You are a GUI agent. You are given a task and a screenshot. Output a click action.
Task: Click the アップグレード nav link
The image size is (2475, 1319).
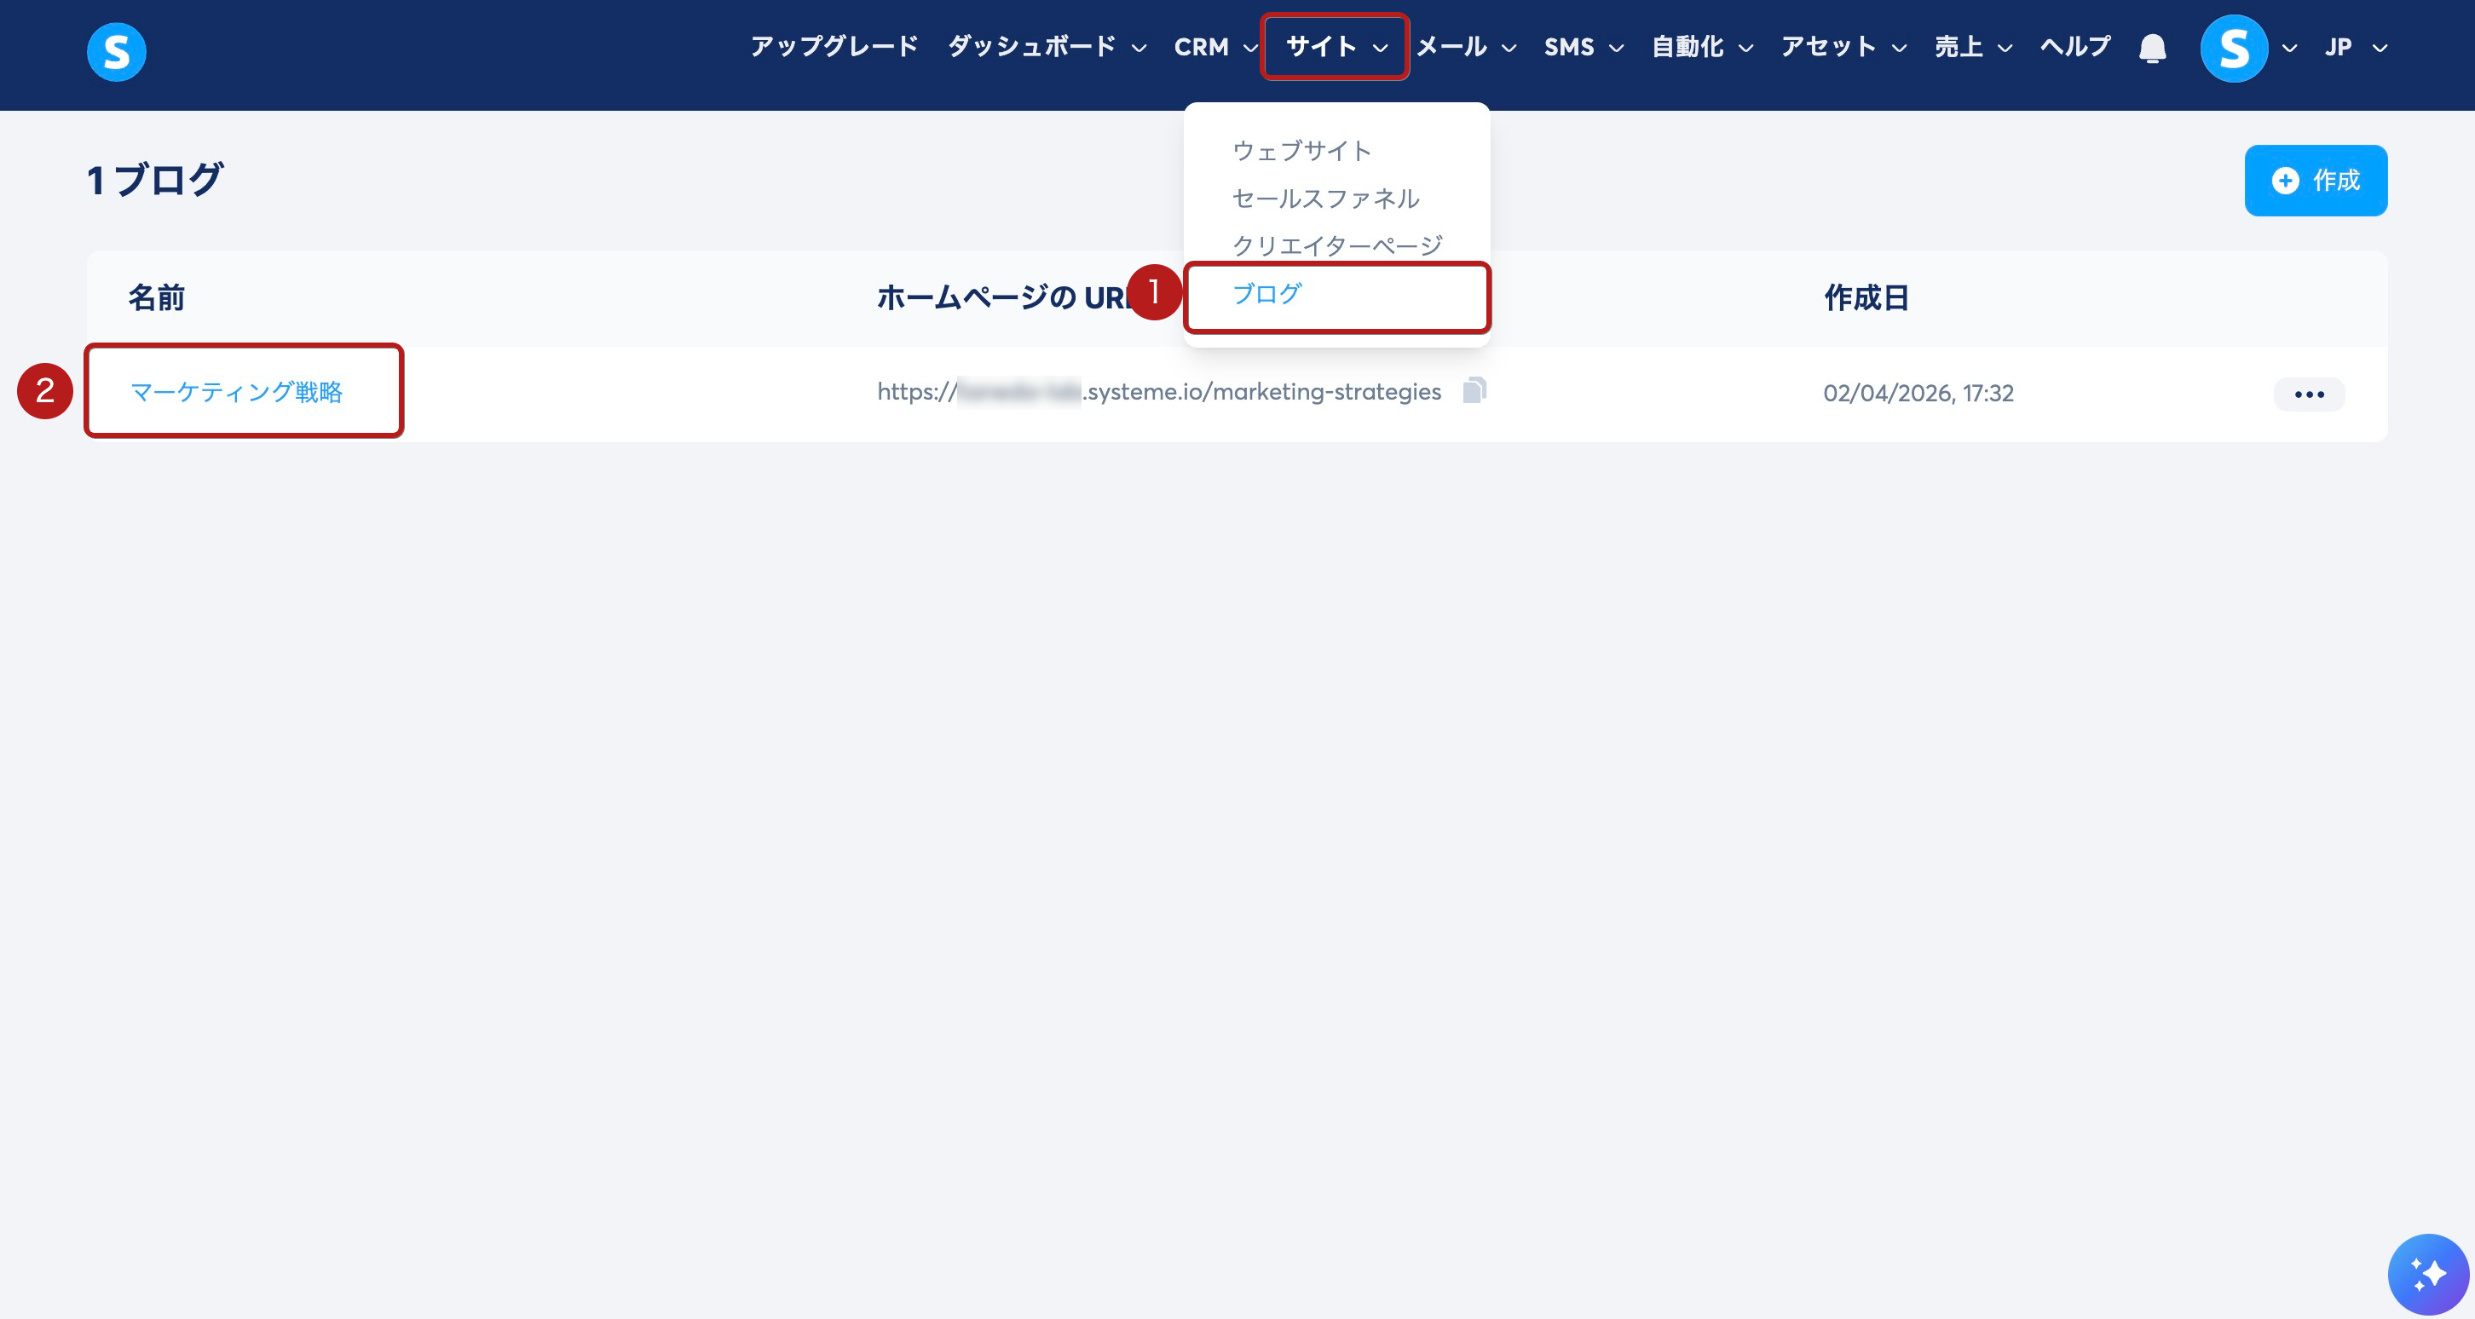click(x=834, y=47)
